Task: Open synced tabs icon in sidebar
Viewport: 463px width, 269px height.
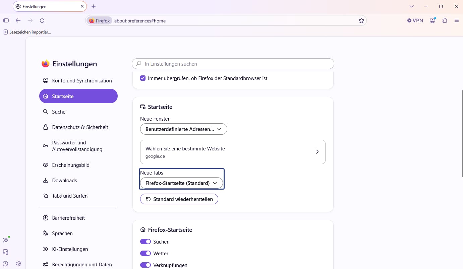Action: (x=6, y=252)
